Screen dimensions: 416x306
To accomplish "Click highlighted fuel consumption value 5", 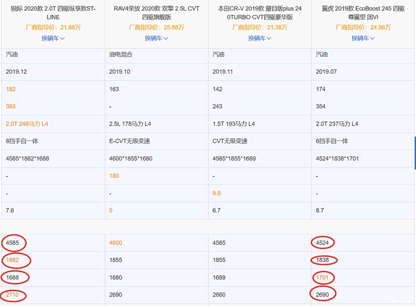I will click(x=111, y=210).
